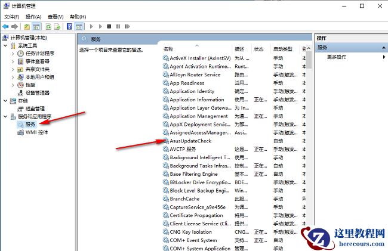Click the services list vertical scrollbar thumb
This screenshot has width=388, height=251.
pos(309,60)
